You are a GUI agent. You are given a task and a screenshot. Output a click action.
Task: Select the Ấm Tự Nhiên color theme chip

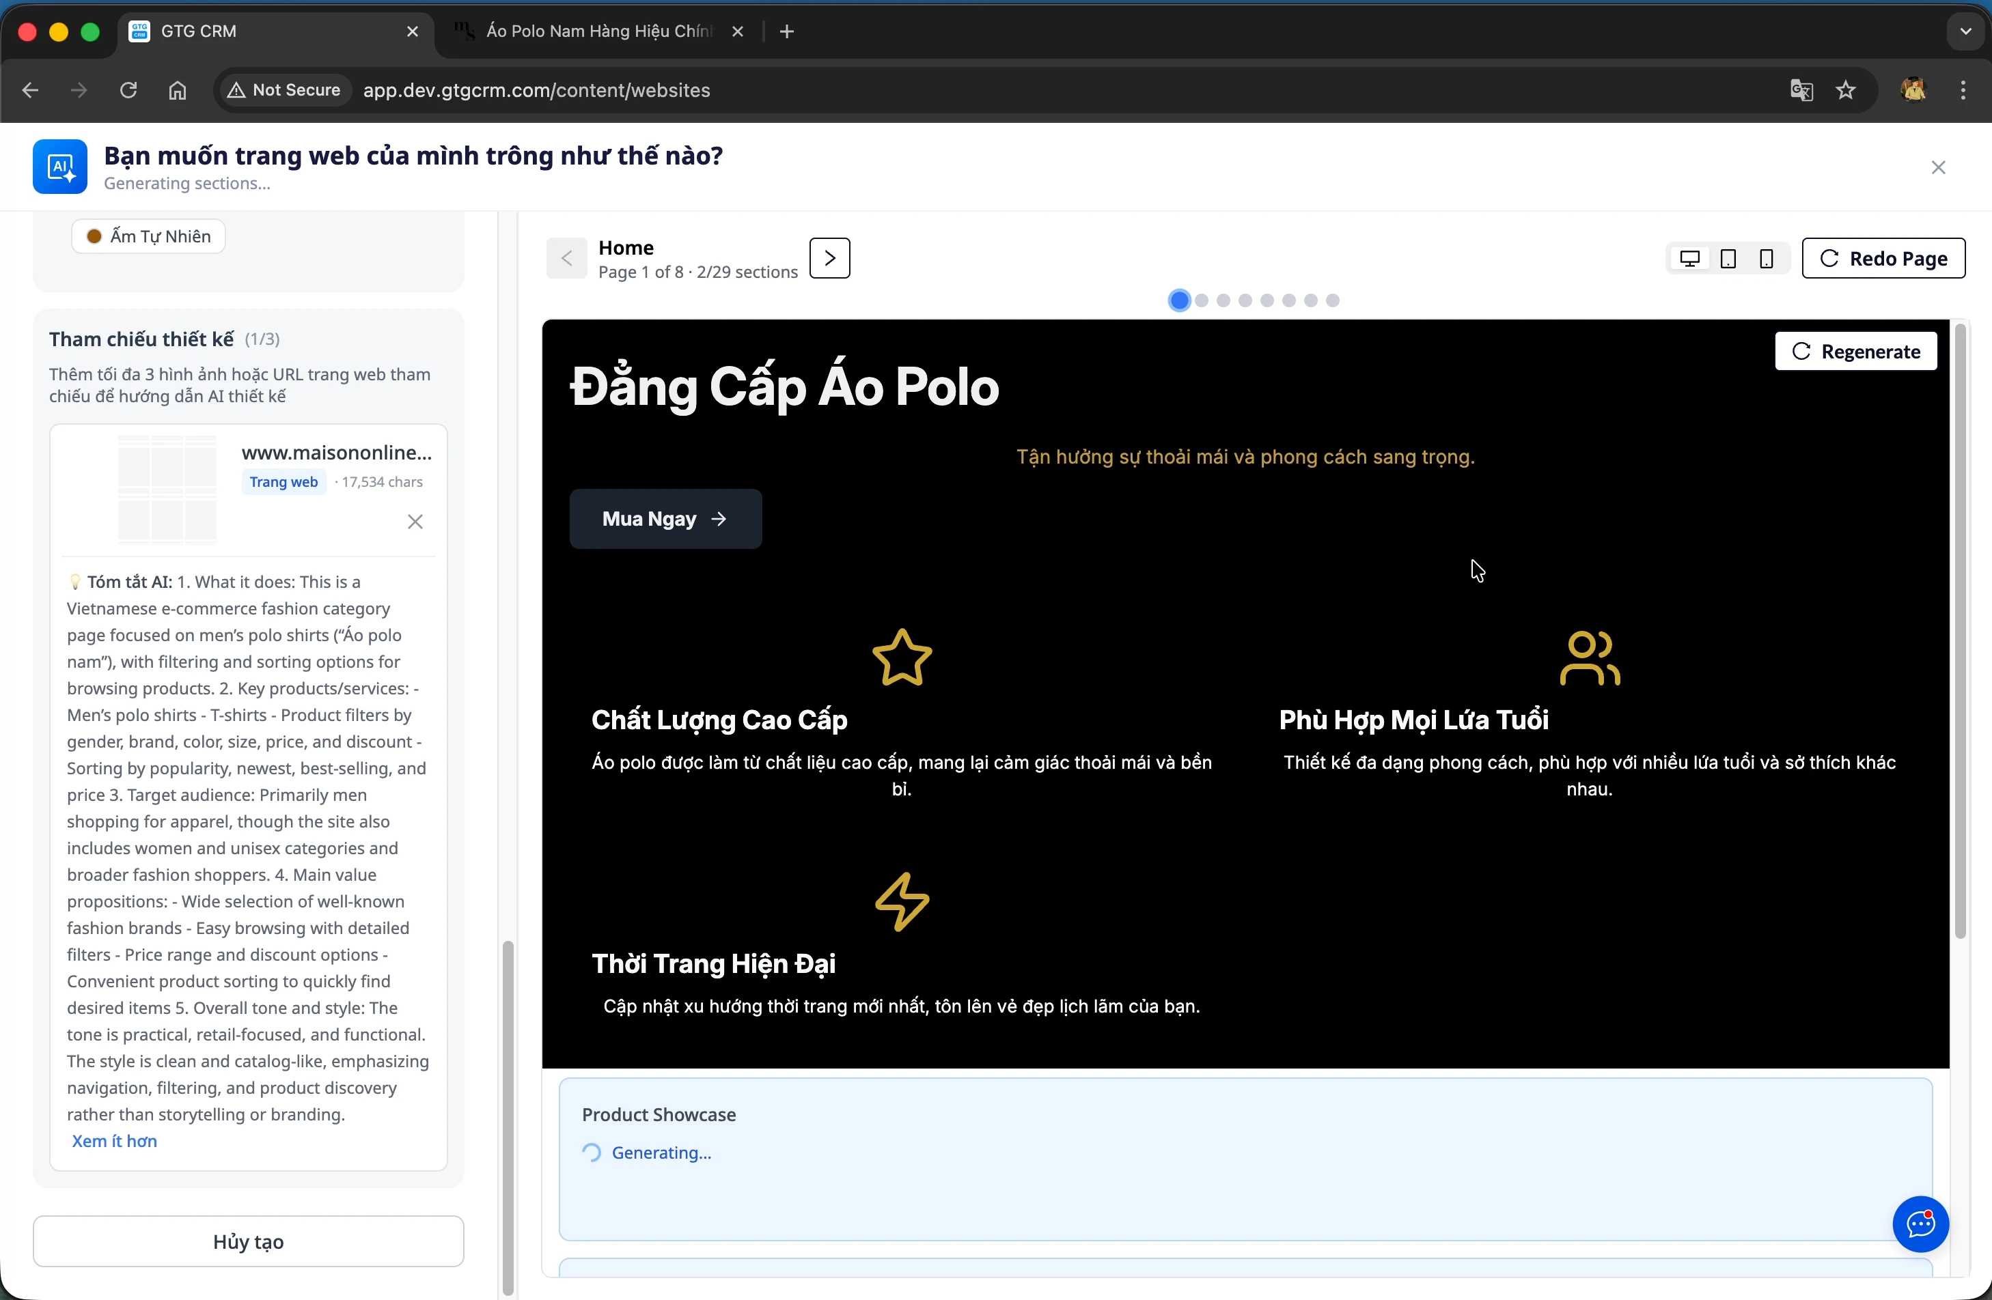coord(149,237)
